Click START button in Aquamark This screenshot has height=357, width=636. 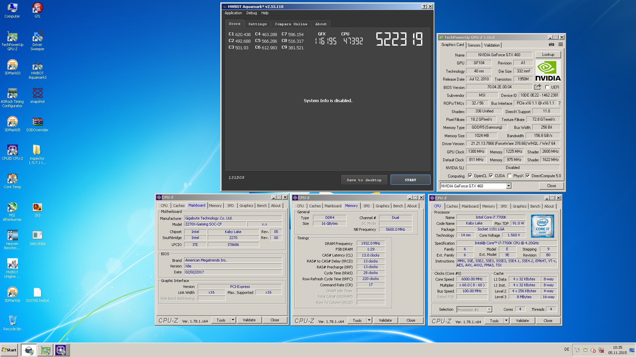tap(410, 180)
